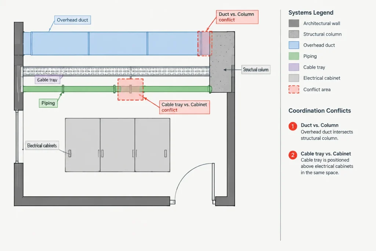Click the 'Cable tray vs. Cabinet' title in list
Viewport: 376px width, 251px height.
click(326, 154)
